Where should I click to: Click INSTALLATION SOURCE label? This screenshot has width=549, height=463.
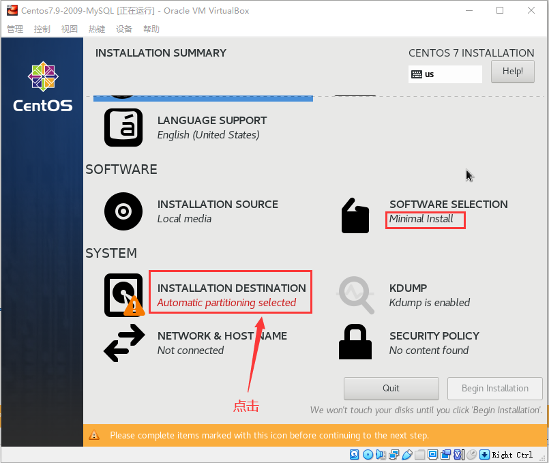(x=218, y=204)
